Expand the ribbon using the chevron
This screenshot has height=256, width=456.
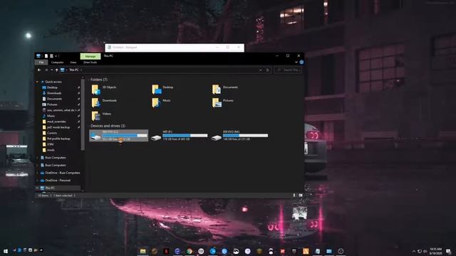[x=296, y=62]
